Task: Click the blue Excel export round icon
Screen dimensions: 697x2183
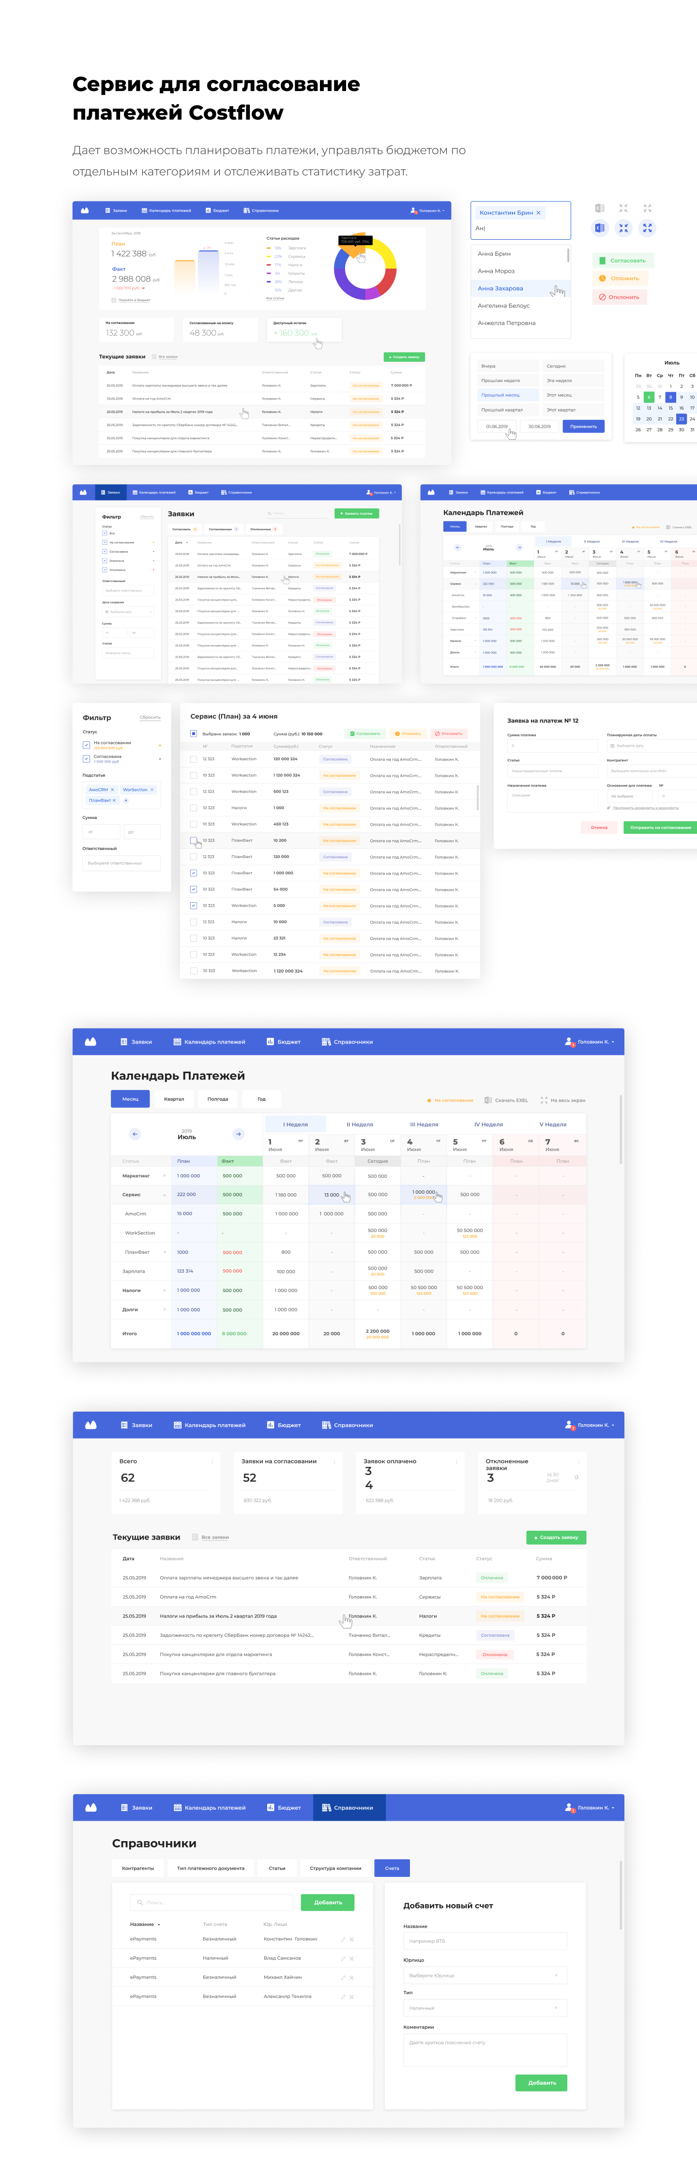Action: [600, 228]
